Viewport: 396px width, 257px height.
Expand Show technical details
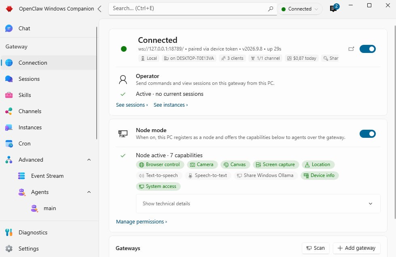point(258,204)
